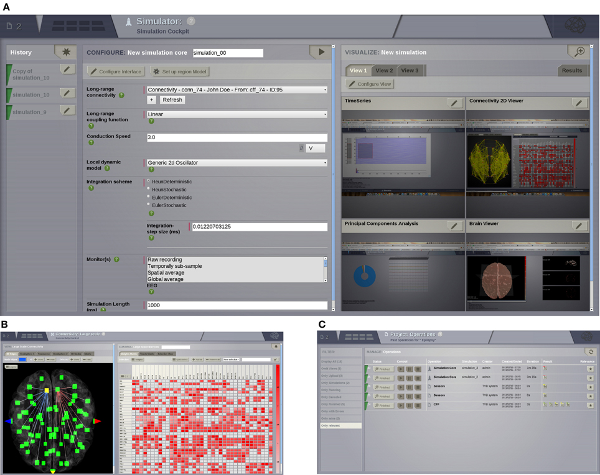Select Global average in the Monitors list
Viewport: 600px width, 475px height.
coord(166,279)
